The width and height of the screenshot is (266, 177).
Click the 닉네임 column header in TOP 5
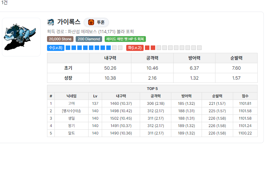(x=71, y=96)
